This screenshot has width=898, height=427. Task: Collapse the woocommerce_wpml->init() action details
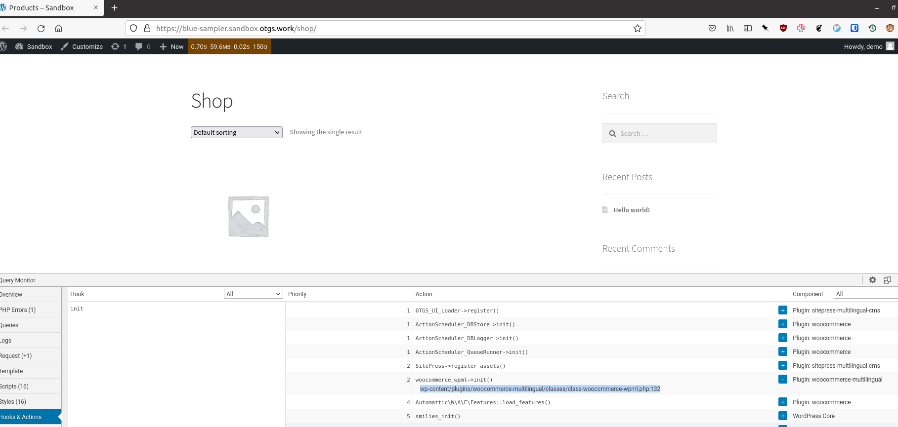[x=782, y=380]
